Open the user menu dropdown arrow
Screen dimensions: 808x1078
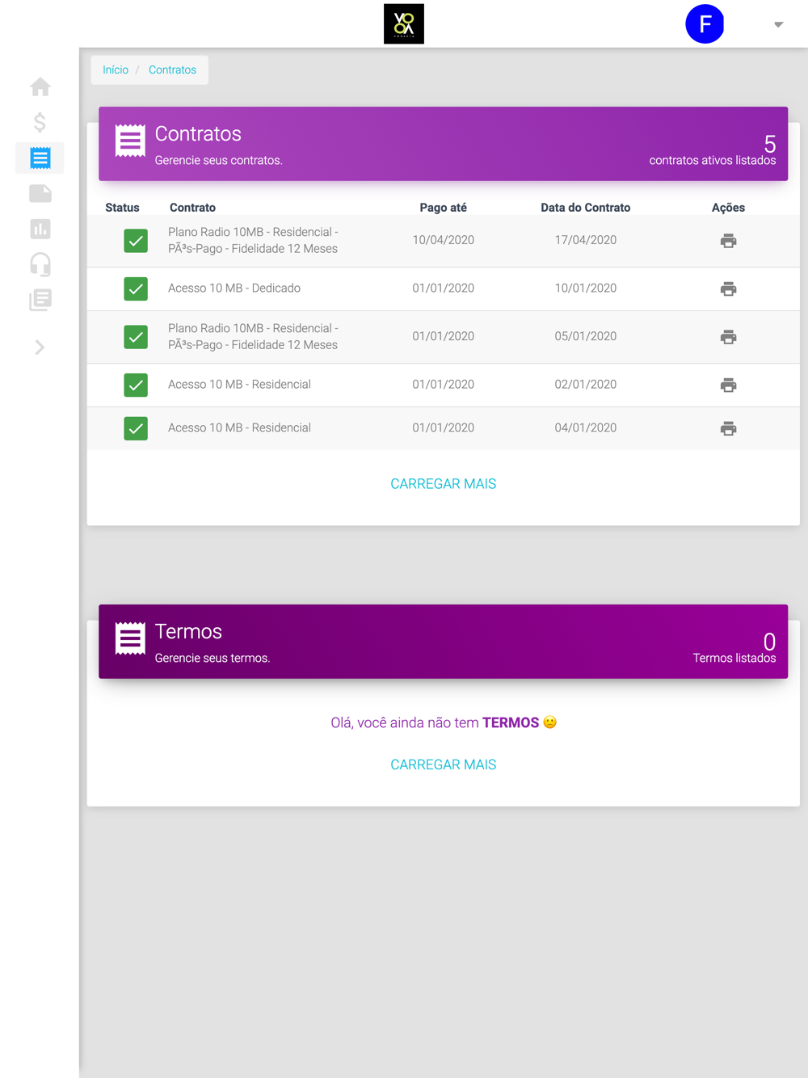click(779, 24)
